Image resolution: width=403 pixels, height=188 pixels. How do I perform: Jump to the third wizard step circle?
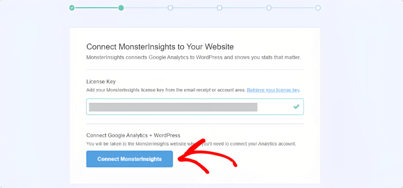[x=170, y=8]
